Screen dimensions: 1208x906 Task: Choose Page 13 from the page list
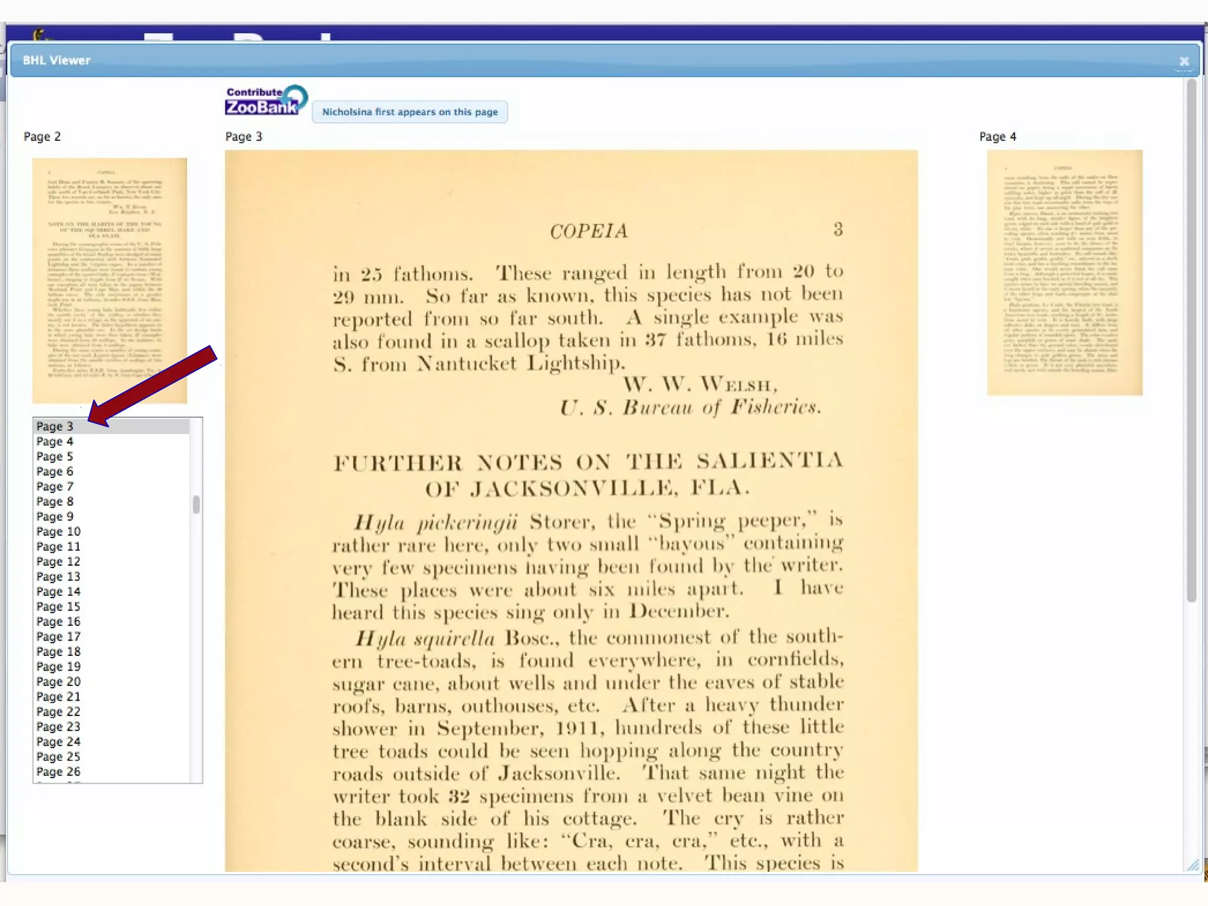pos(58,576)
